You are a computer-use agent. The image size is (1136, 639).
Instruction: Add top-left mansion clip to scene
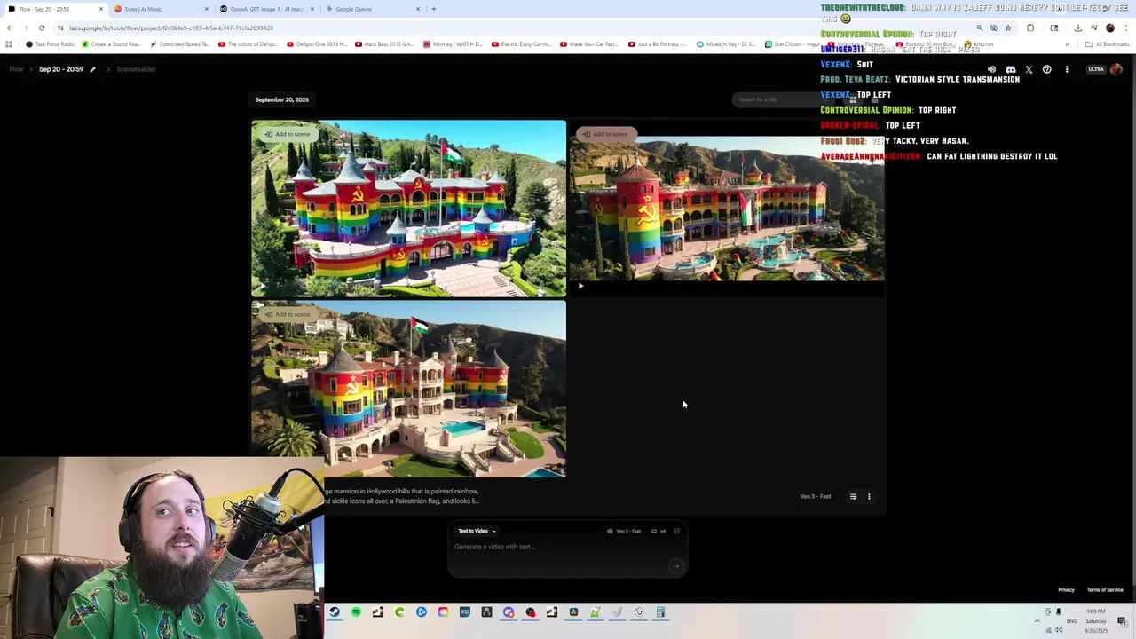coord(288,134)
